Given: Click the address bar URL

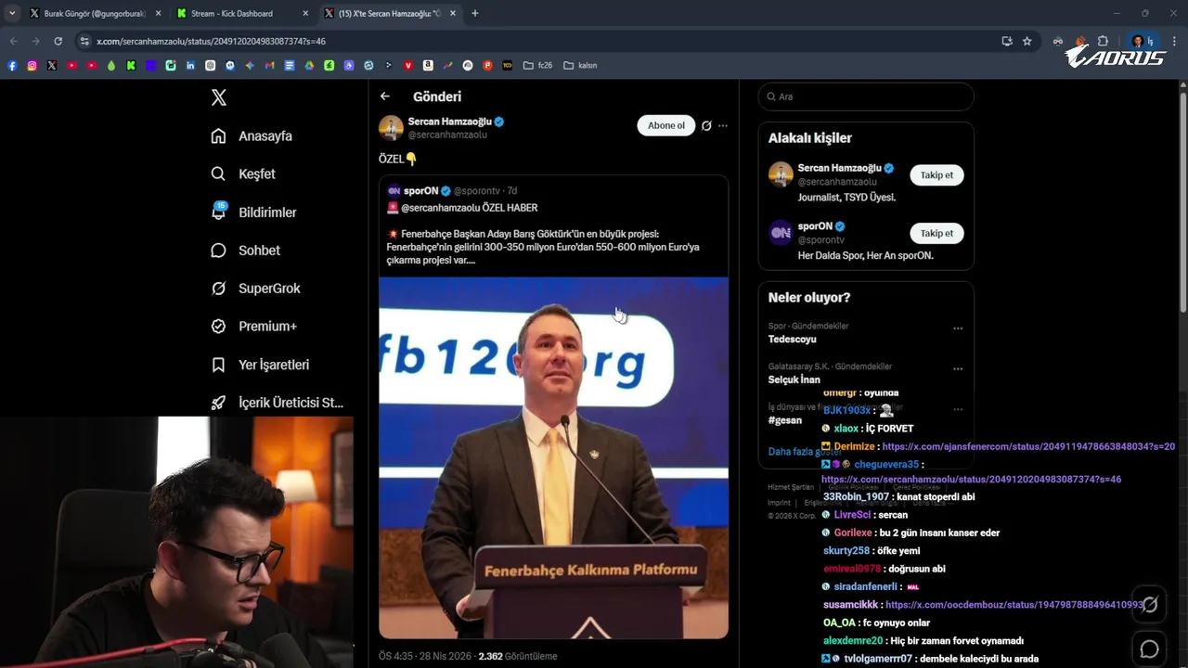Looking at the screenshot, I should point(211,42).
